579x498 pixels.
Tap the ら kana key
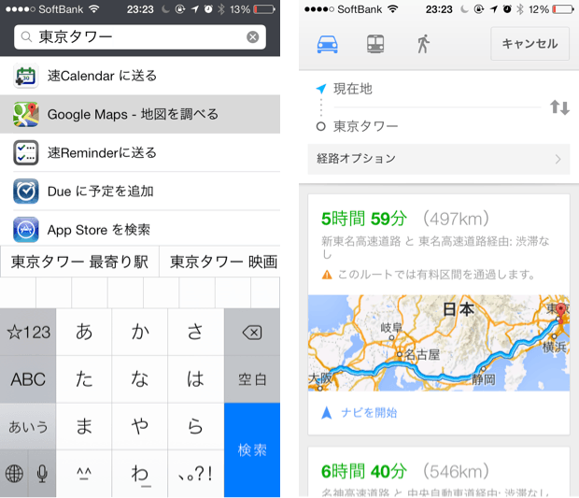point(196,427)
